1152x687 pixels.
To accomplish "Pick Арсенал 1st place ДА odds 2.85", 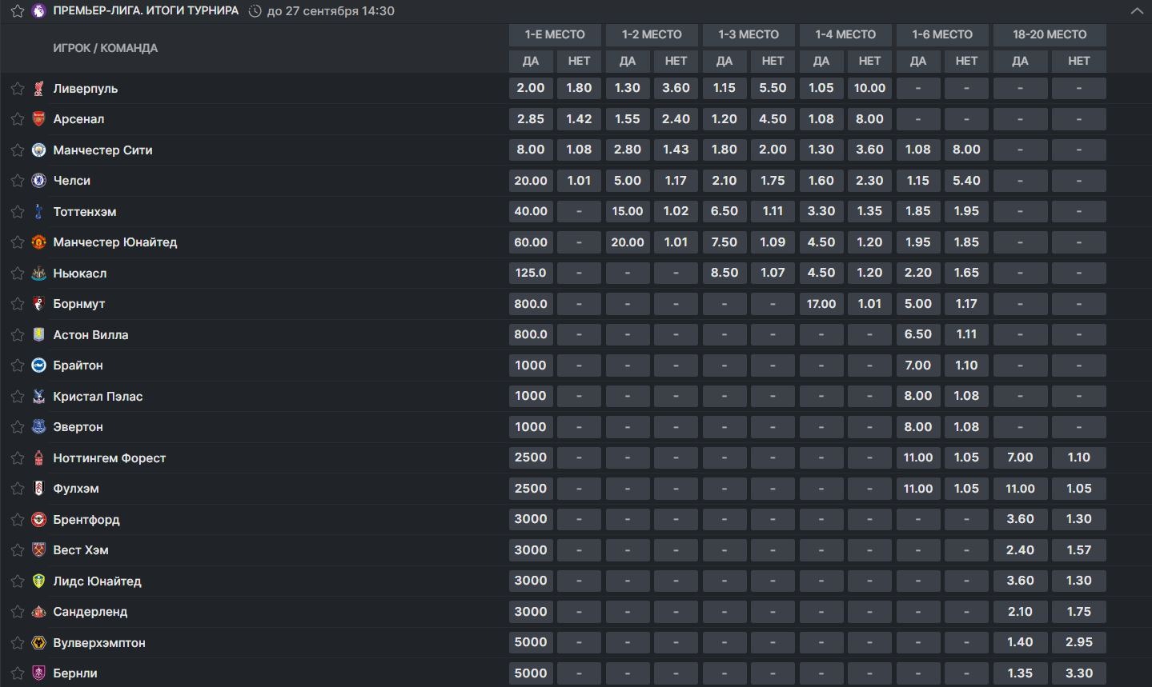I will click(531, 119).
